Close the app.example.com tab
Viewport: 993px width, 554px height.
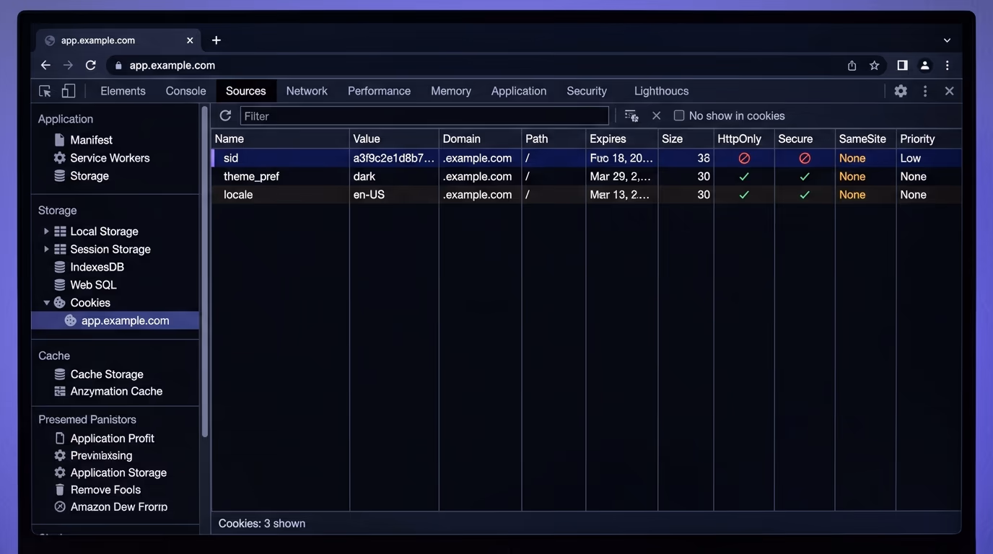coord(190,40)
